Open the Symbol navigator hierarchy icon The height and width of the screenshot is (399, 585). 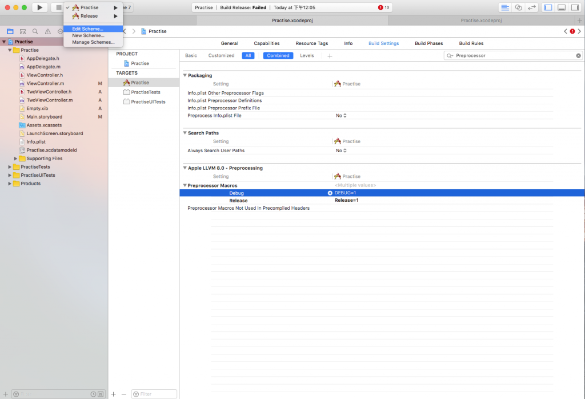point(23,32)
